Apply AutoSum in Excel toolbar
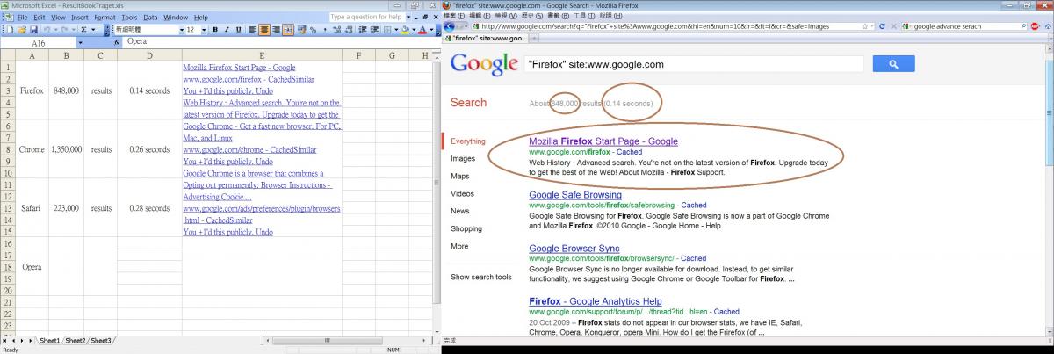This screenshot has width=1054, height=354. (83, 30)
